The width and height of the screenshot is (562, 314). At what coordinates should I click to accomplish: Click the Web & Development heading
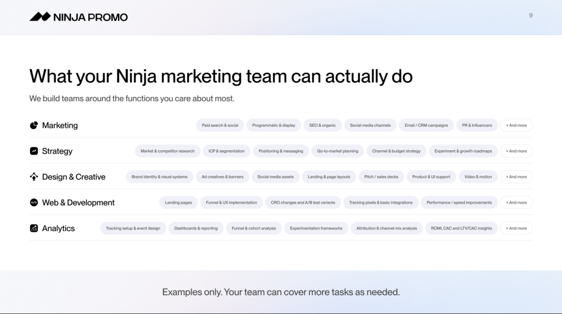(78, 203)
